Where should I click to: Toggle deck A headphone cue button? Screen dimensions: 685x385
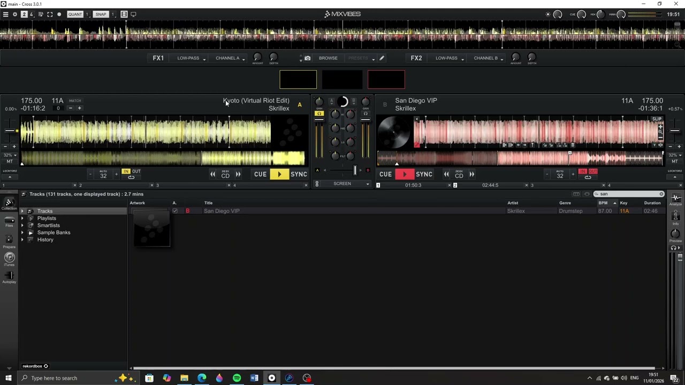point(319,113)
